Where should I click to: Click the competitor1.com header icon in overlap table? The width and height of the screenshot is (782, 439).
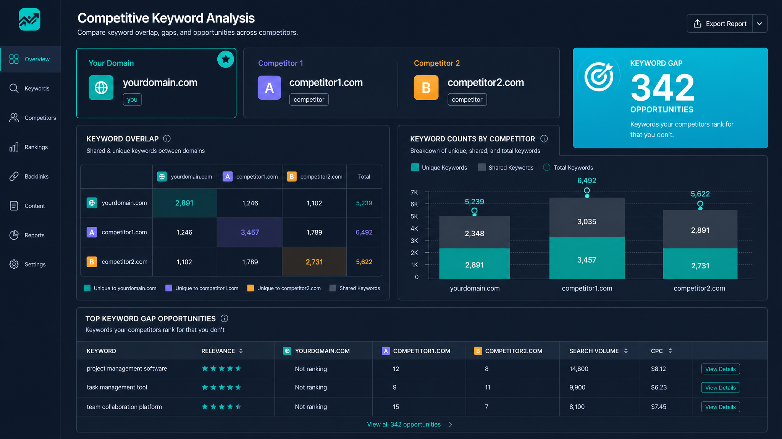[x=228, y=176]
